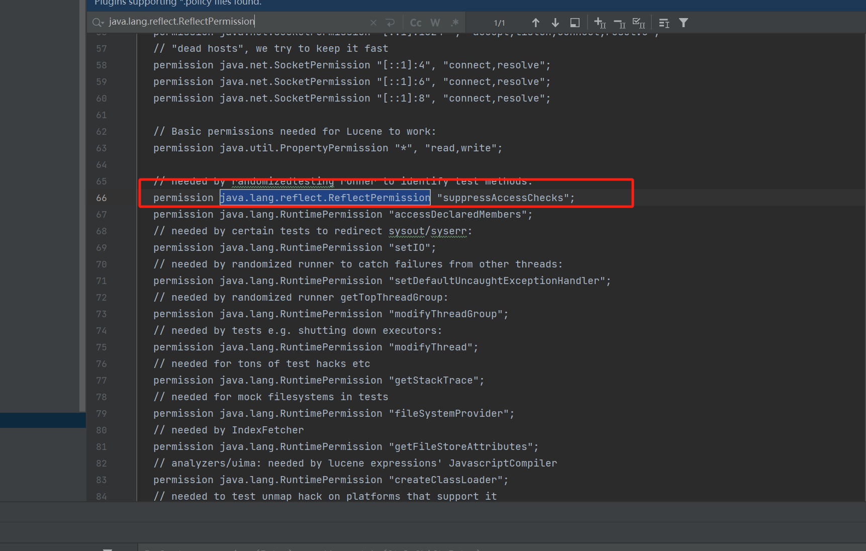Open search history magnifier dropdown
The width and height of the screenshot is (866, 551).
tap(98, 22)
